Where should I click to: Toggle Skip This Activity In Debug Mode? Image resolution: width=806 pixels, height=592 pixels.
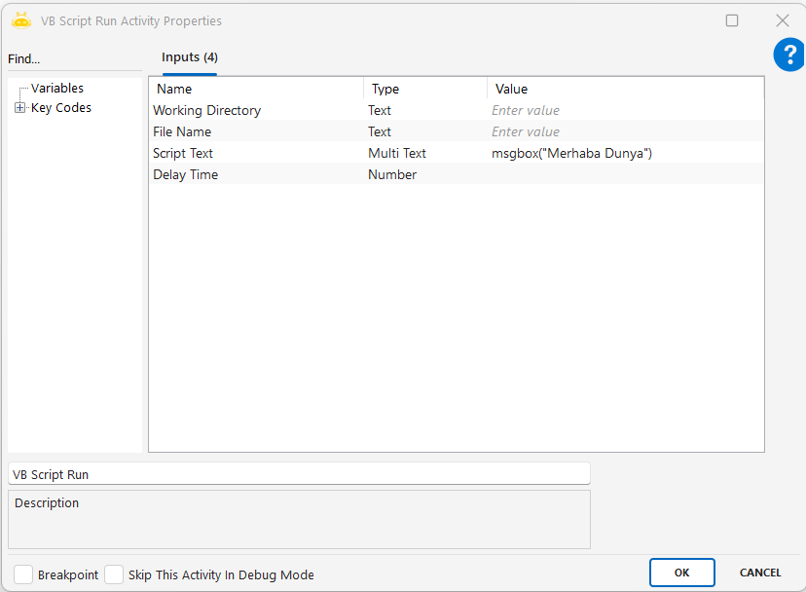[x=114, y=574]
